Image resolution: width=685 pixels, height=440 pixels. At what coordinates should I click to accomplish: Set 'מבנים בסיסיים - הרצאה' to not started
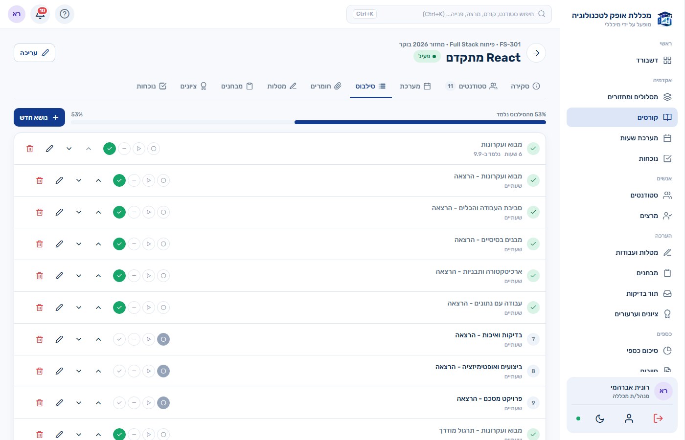(163, 244)
